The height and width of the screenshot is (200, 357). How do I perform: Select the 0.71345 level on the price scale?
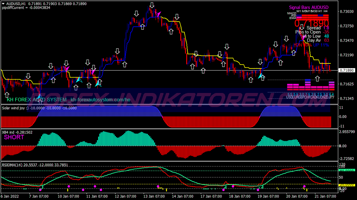347,98
